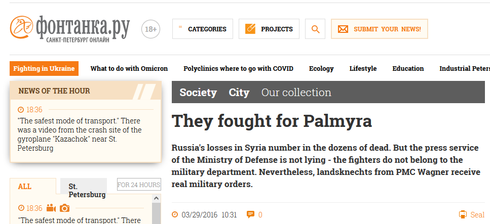Click the scrollbar up arrow in news list
Image resolution: width=490 pixels, height=224 pixels.
(156, 198)
